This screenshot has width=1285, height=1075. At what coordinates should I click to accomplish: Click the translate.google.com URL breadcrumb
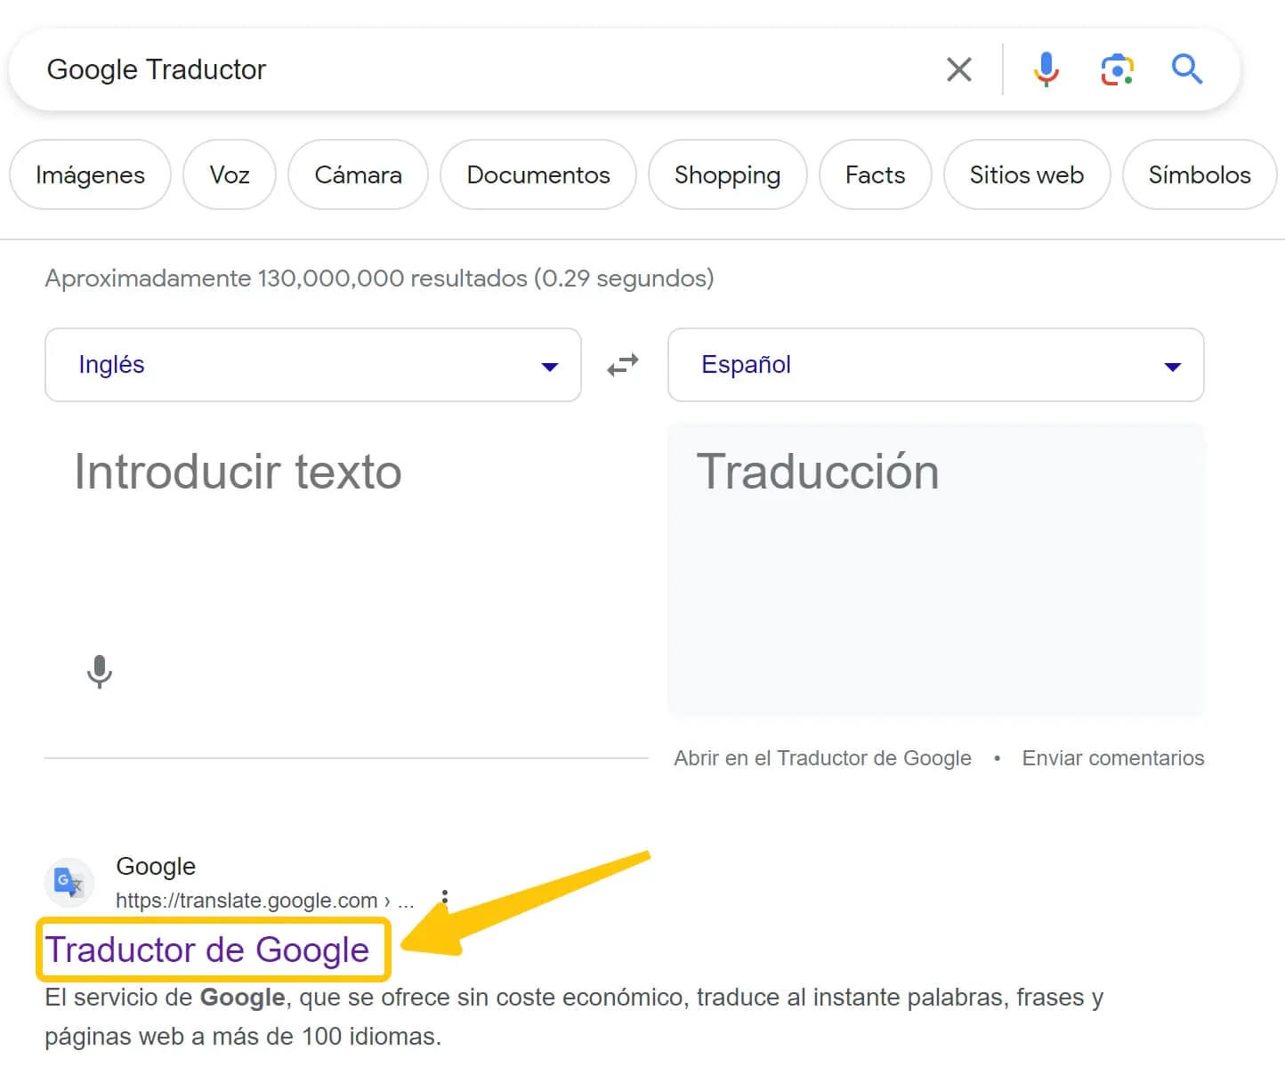pos(264,901)
